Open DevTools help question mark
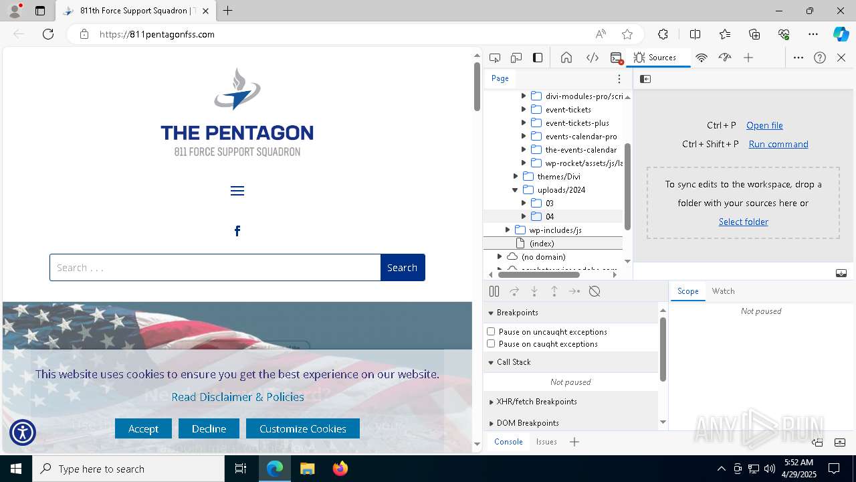This screenshot has height=482, width=856. [x=820, y=58]
